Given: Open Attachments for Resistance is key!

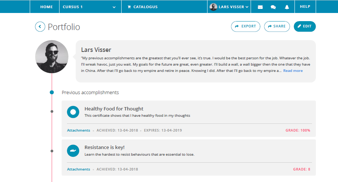Looking at the screenshot, I should 78,169.
